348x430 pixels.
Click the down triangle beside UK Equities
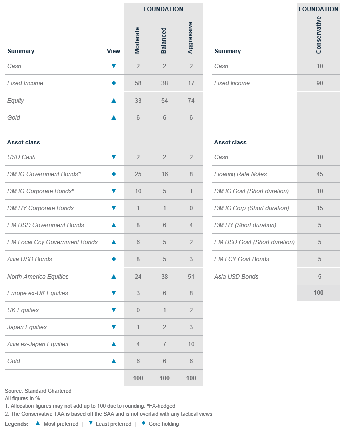coord(114,310)
